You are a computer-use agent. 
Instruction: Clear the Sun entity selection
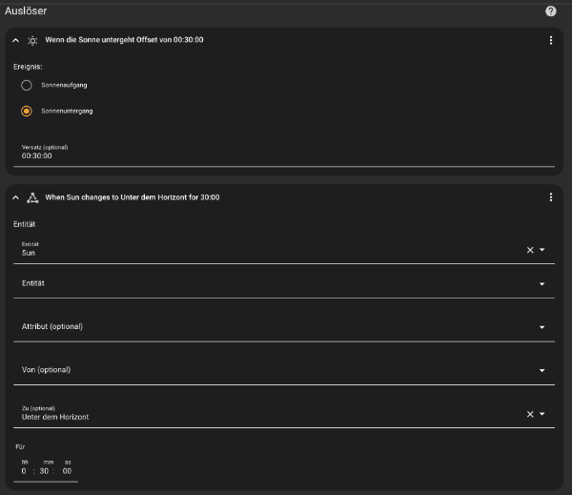point(531,250)
